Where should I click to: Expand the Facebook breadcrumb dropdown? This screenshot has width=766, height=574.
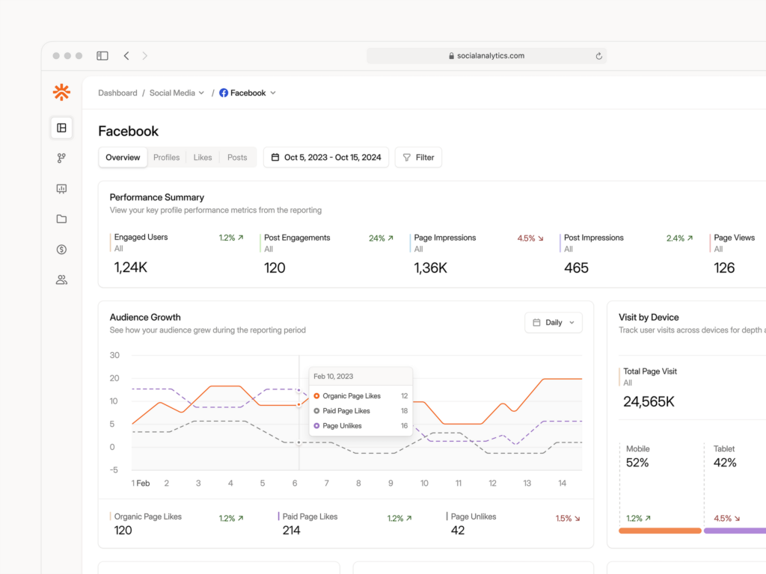pos(248,93)
